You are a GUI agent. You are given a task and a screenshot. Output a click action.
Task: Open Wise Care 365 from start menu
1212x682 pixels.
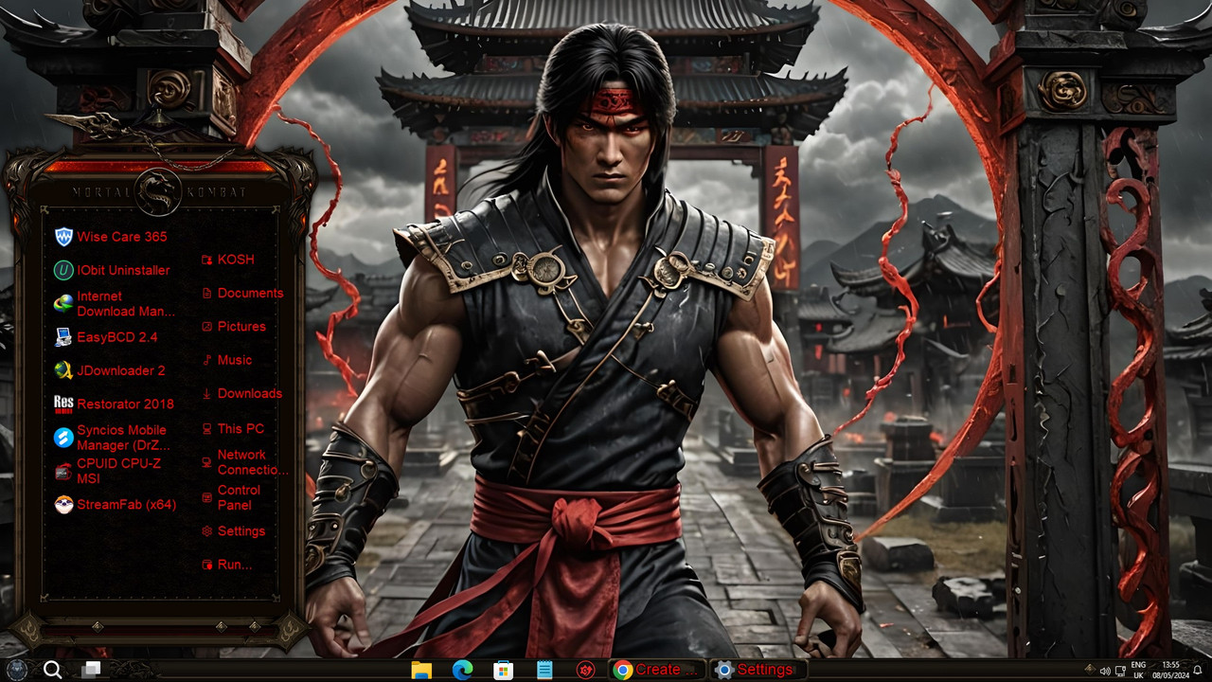[111, 237]
